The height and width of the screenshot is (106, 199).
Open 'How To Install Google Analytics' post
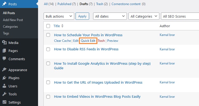tap(102, 66)
